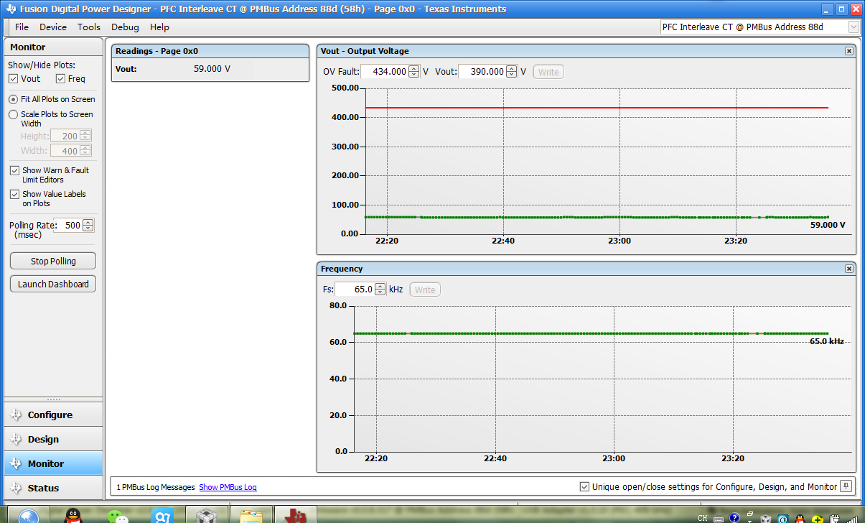Click Write button in Frequency panel
This screenshot has height=523, width=865.
click(x=425, y=290)
